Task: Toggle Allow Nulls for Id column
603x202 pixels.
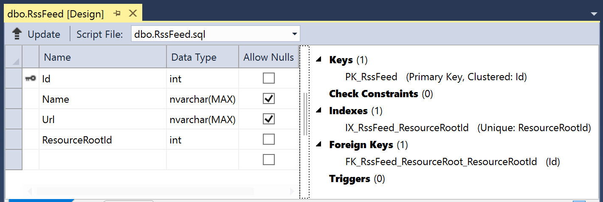Action: pyautogui.click(x=268, y=78)
